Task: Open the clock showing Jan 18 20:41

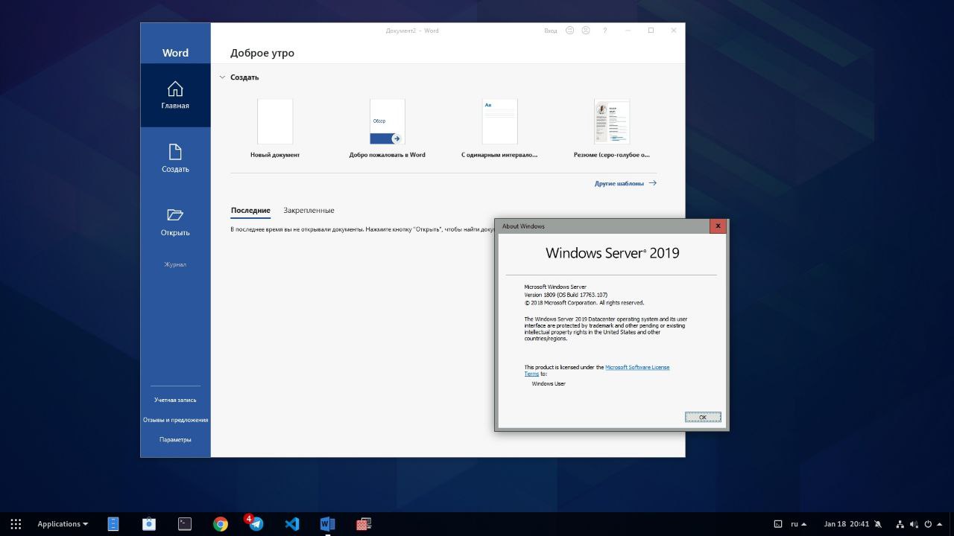Action: (847, 524)
